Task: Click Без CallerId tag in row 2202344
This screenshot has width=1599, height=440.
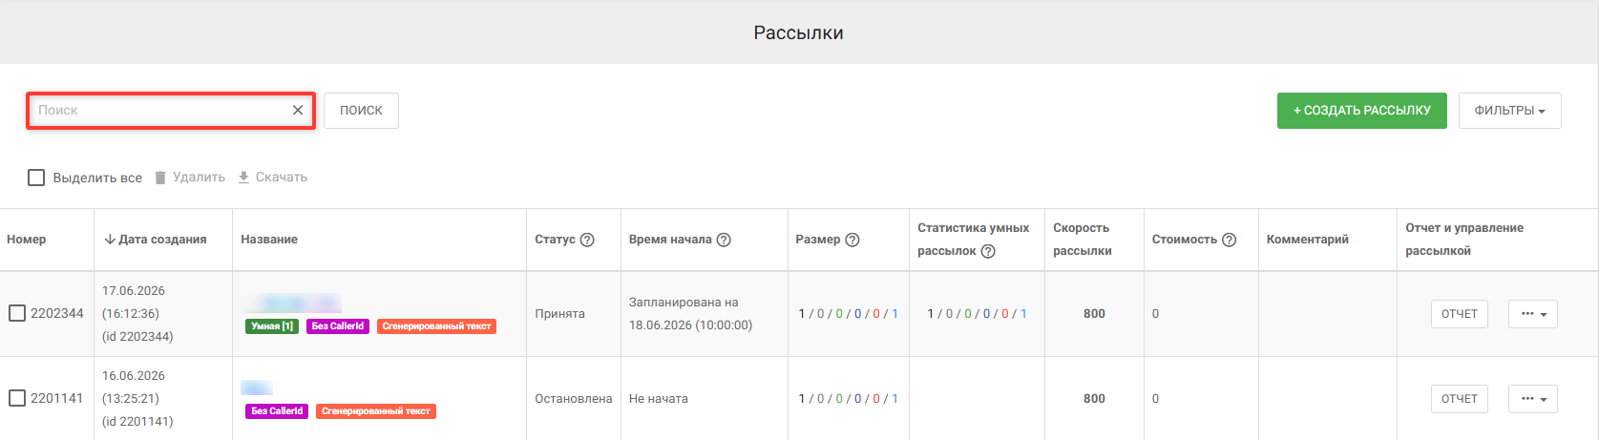Action: coord(338,326)
